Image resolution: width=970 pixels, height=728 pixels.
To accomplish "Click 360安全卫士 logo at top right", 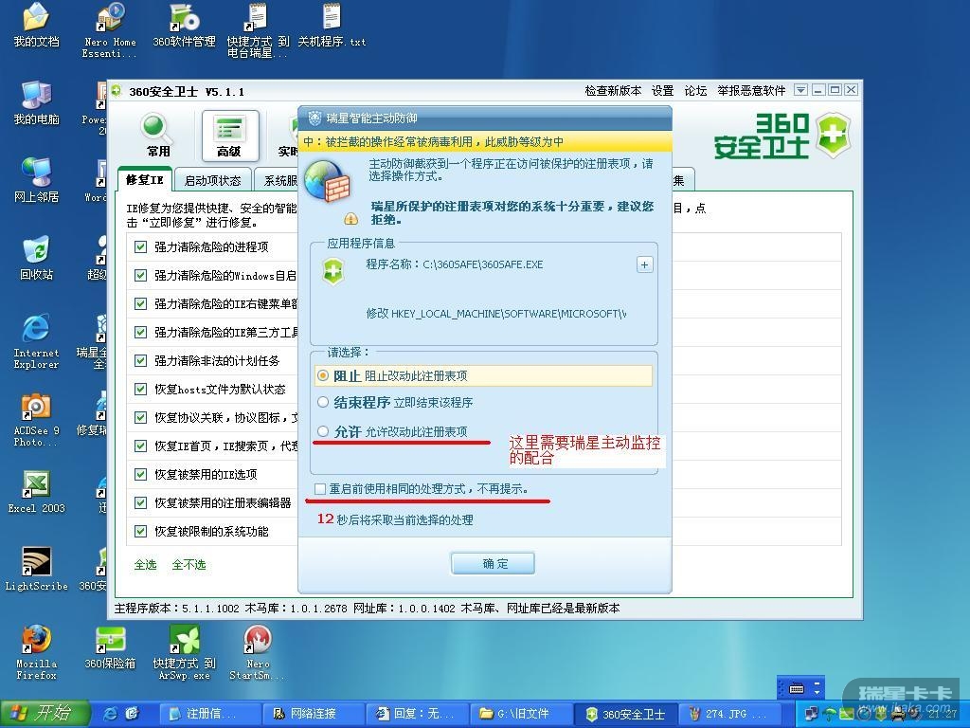I will click(781, 136).
